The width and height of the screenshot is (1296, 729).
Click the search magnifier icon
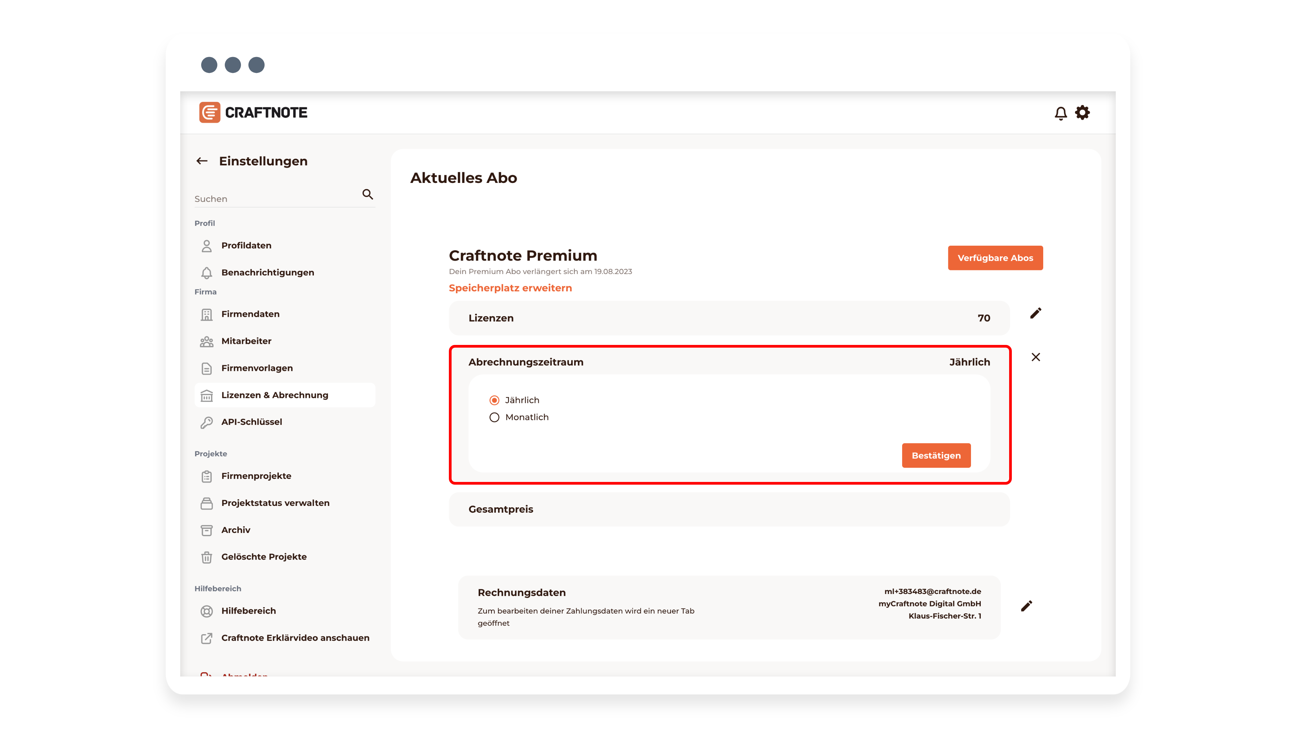368,194
